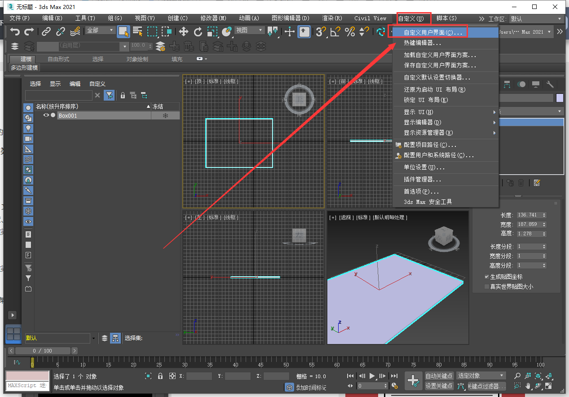Activate the Select and Uniform Scale tool
The image size is (569, 397).
click(212, 31)
